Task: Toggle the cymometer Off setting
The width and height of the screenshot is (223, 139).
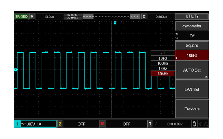Action: pyautogui.click(x=192, y=36)
